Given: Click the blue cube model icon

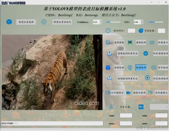Looking at the screenshot, I should (9, 22).
